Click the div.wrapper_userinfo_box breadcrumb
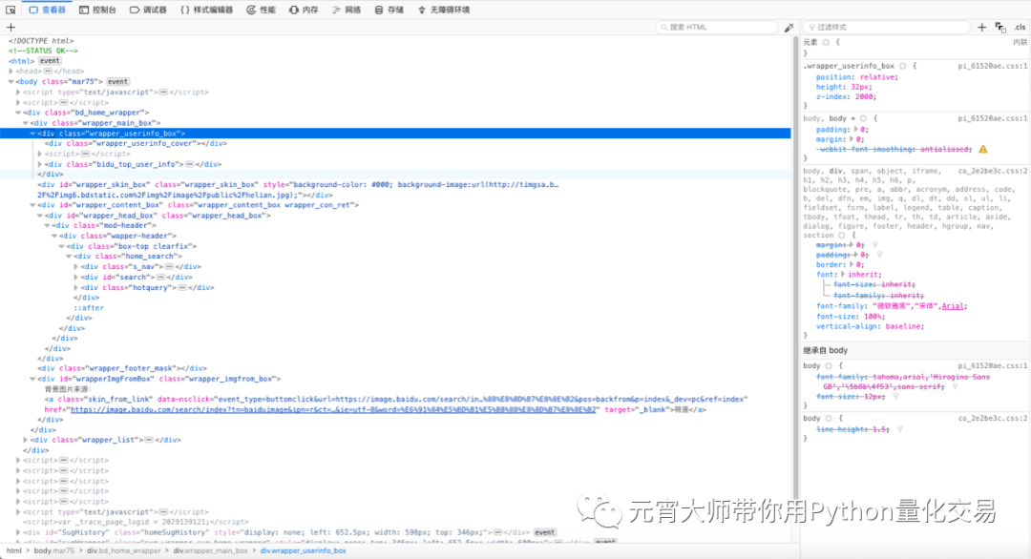 coord(304,550)
